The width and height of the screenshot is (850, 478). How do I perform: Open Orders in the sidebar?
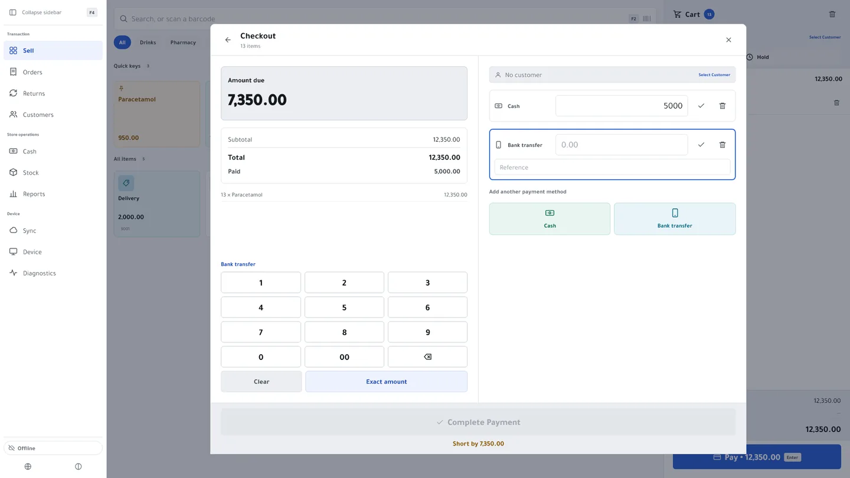[x=53, y=72]
